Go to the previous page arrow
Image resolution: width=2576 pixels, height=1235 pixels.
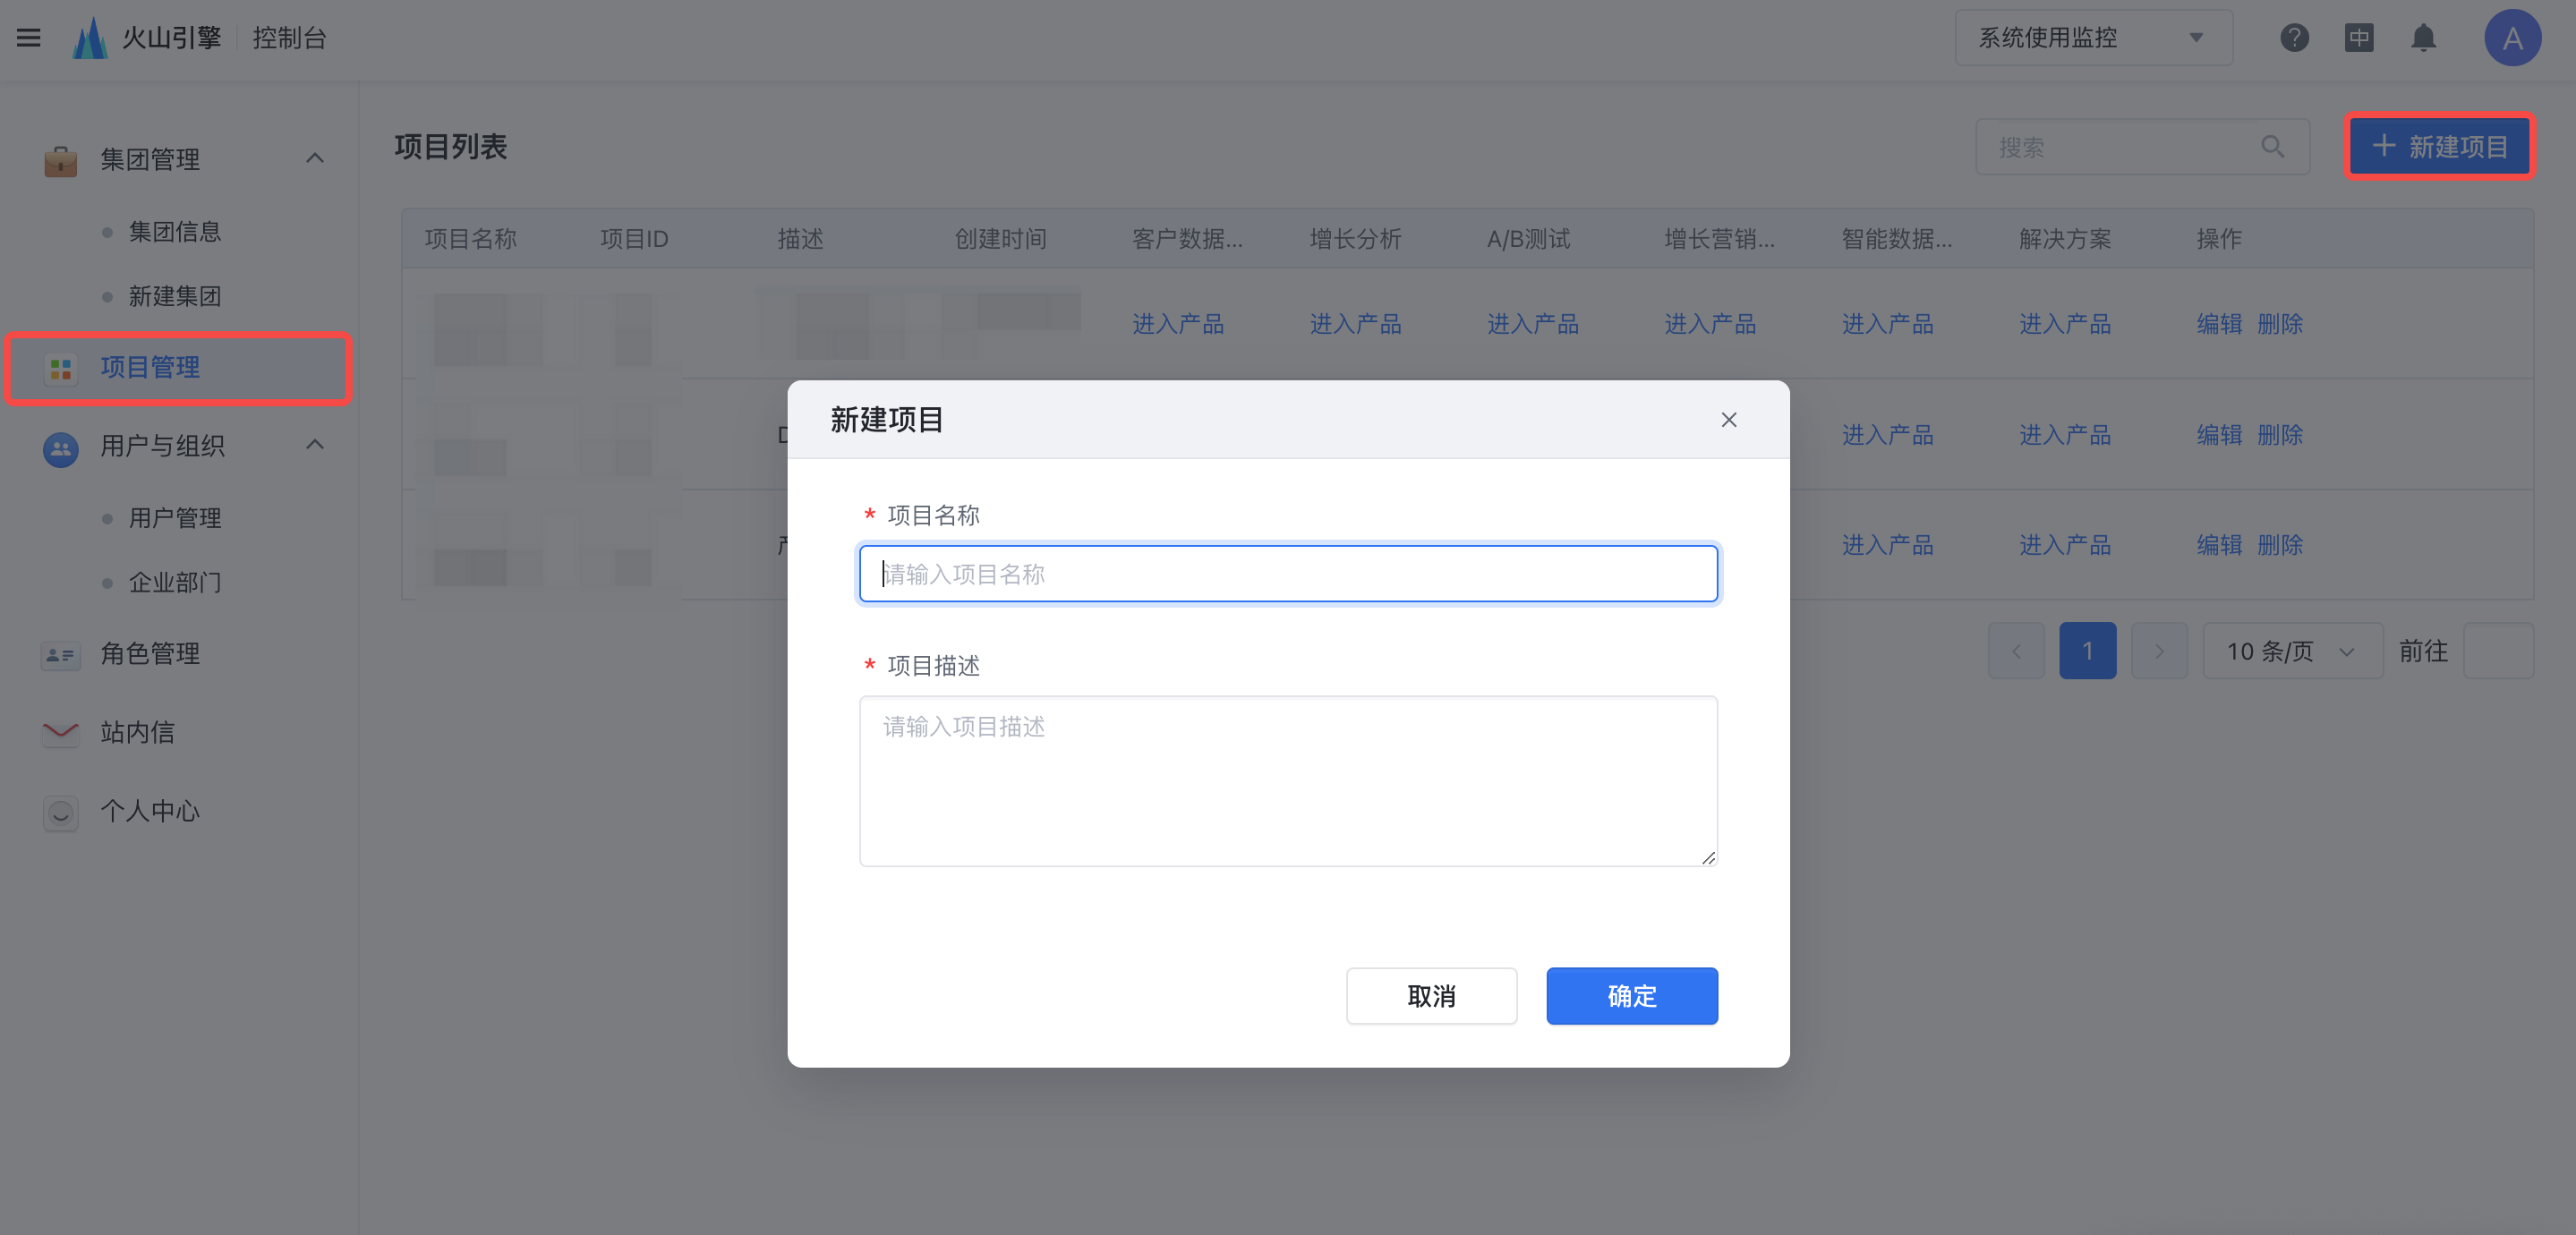[x=2016, y=651]
